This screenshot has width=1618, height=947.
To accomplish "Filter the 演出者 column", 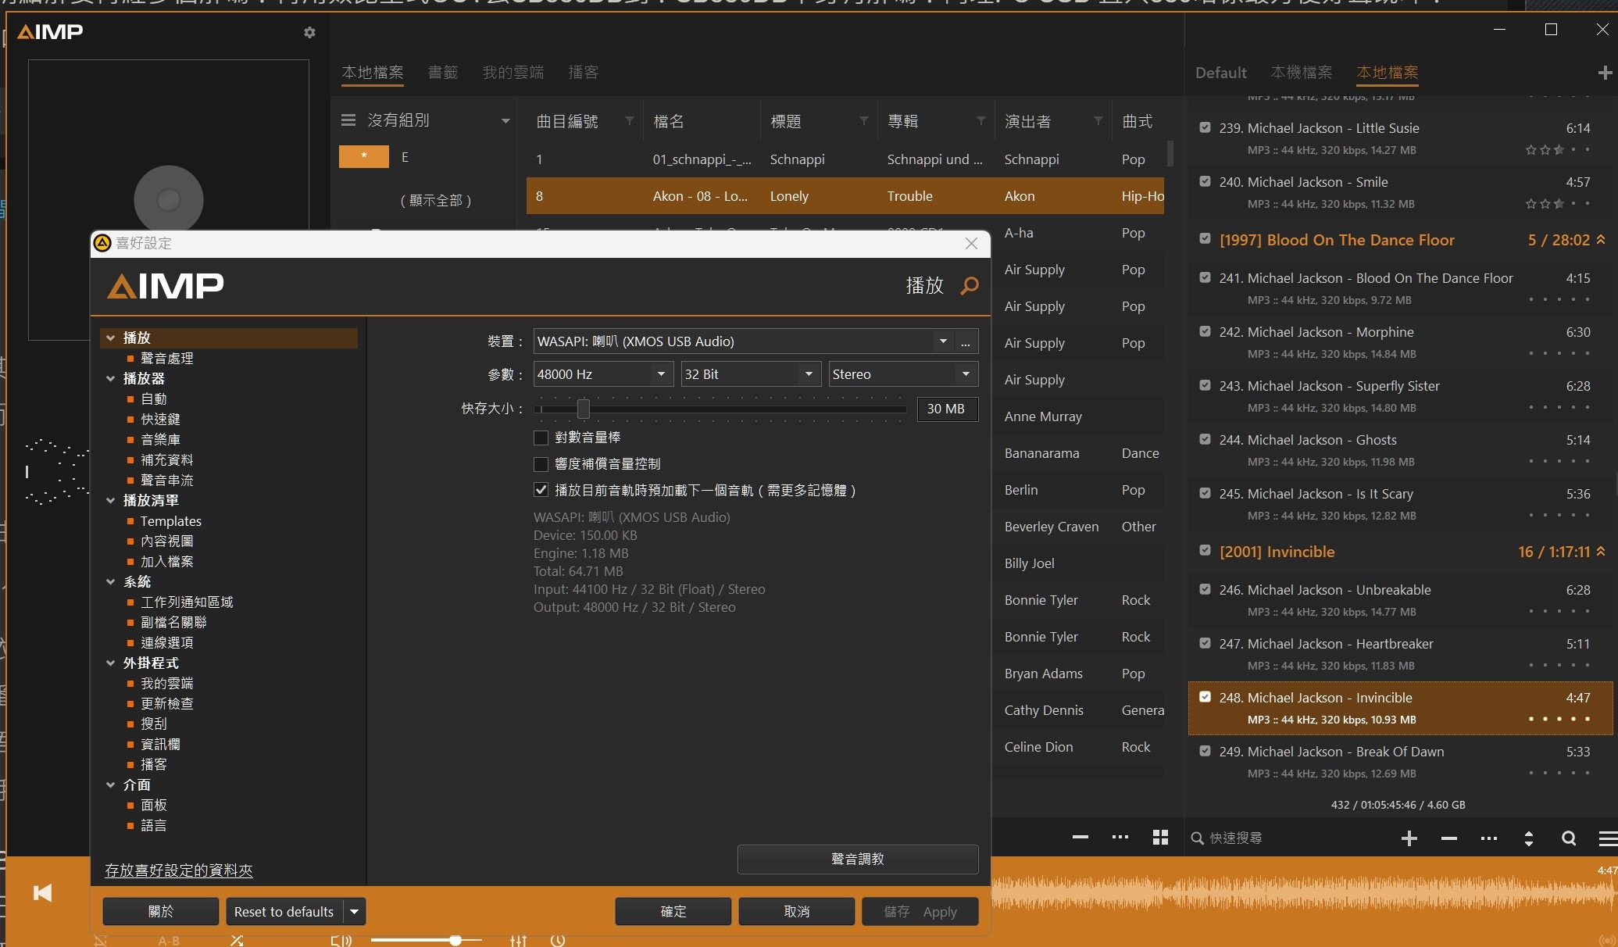I will pyautogui.click(x=1098, y=121).
